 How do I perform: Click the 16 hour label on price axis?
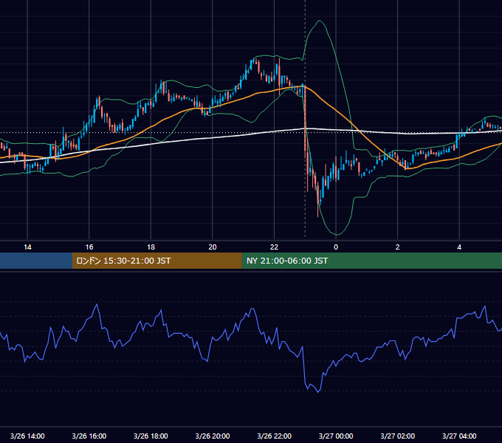pyautogui.click(x=89, y=247)
